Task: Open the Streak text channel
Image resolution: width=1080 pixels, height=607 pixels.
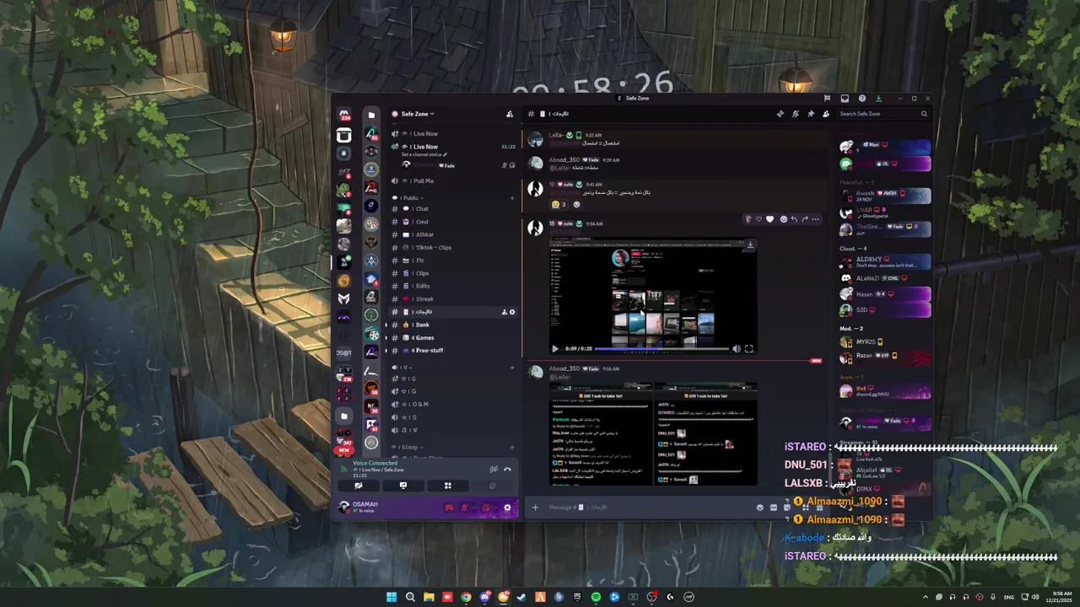Action: pyautogui.click(x=453, y=299)
